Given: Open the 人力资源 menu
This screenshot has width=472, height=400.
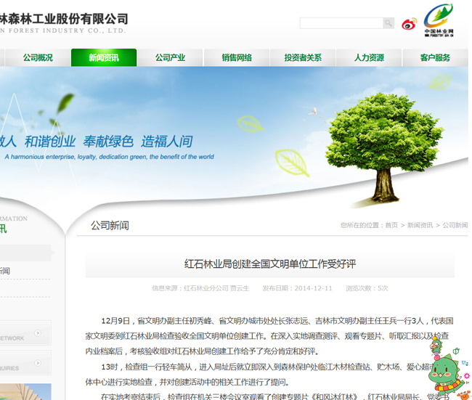Looking at the screenshot, I should pyautogui.click(x=369, y=57).
